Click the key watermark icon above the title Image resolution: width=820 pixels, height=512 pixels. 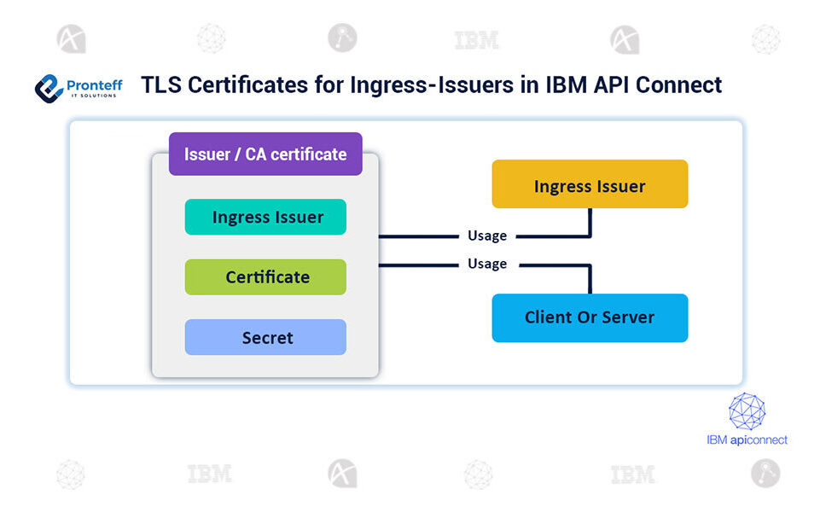pyautogui.click(x=342, y=38)
